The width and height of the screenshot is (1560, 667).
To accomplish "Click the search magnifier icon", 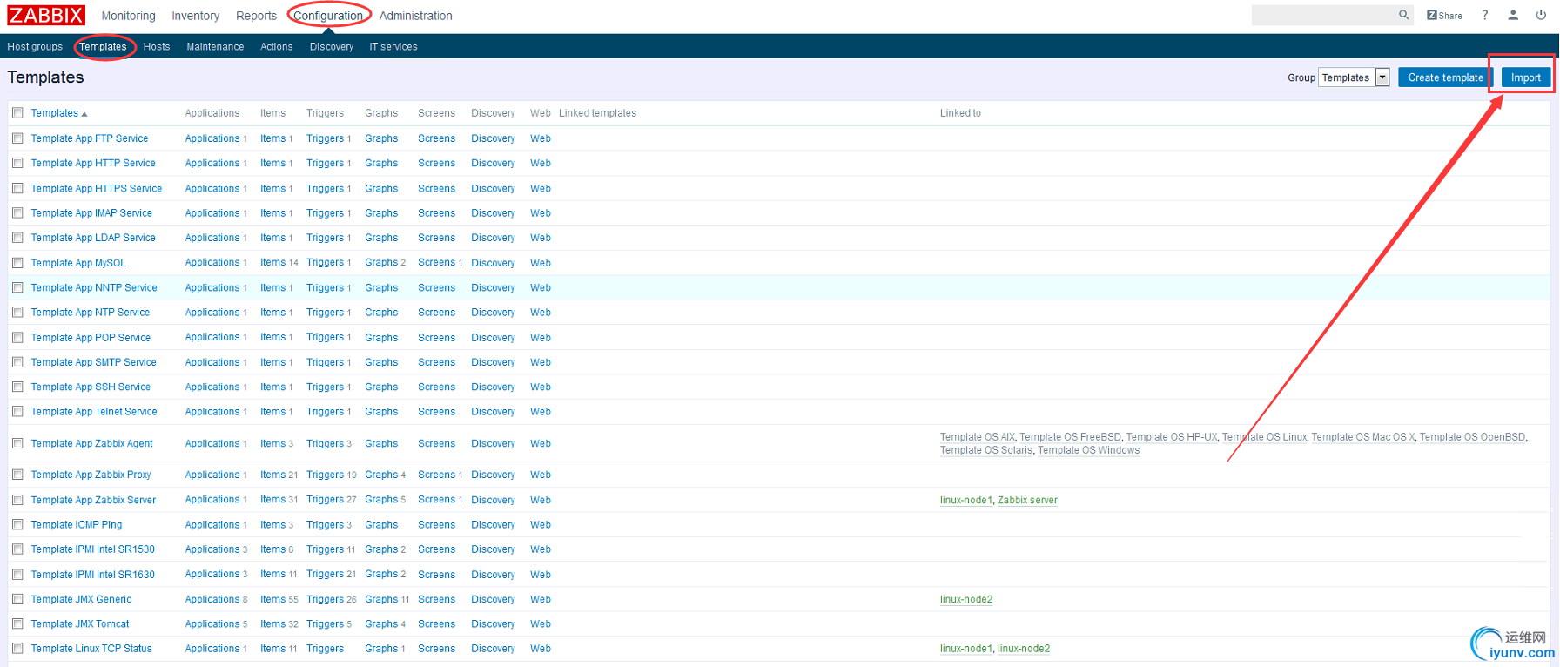I will [x=1403, y=15].
